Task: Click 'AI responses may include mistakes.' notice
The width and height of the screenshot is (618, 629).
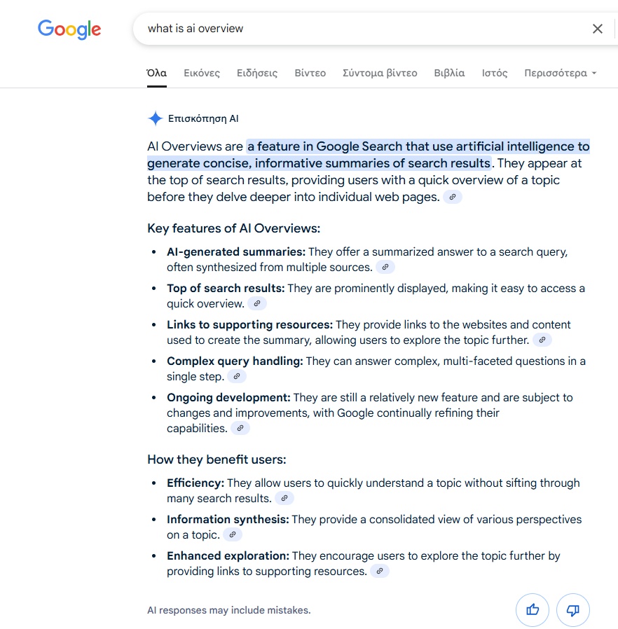Action: point(228,610)
